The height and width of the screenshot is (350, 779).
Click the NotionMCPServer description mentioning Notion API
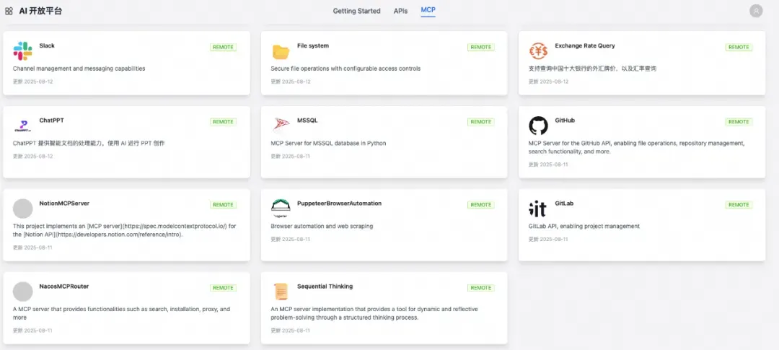(x=124, y=230)
